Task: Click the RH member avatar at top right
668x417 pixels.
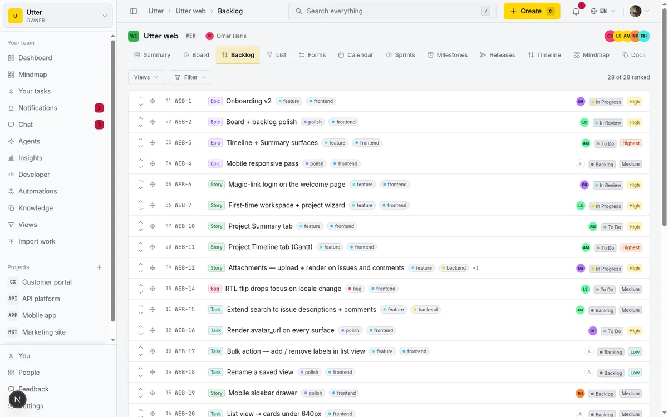Action: click(644, 36)
